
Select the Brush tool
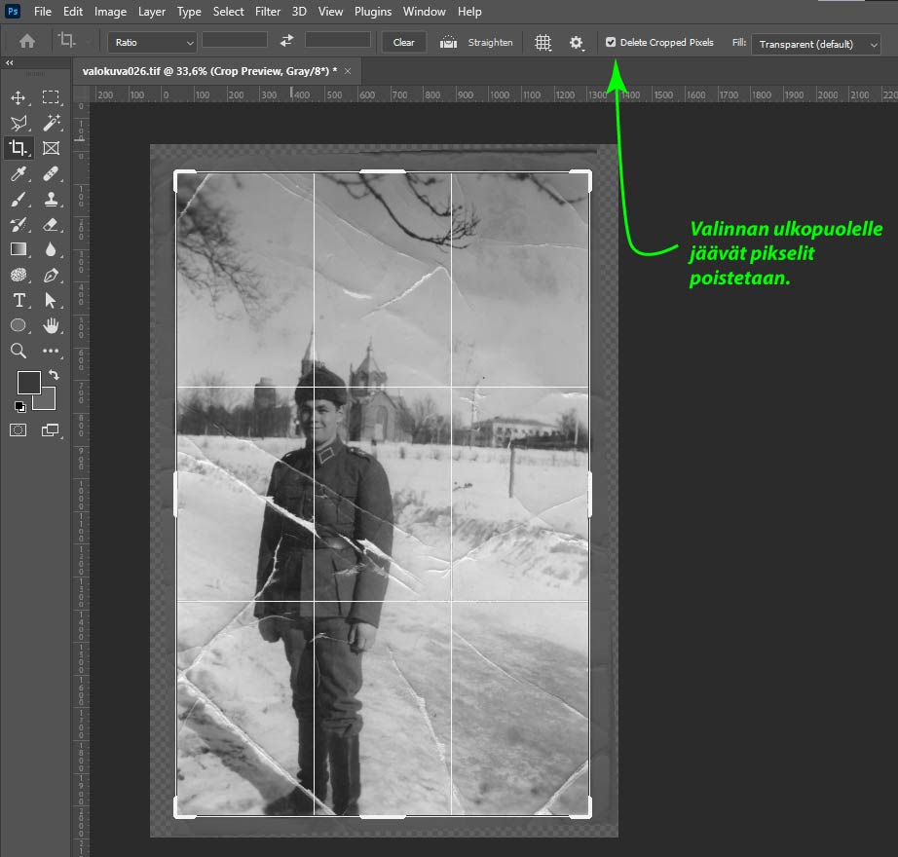(19, 200)
